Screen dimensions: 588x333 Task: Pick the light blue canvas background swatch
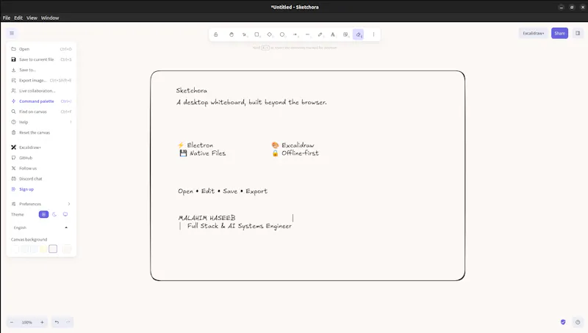click(34, 249)
